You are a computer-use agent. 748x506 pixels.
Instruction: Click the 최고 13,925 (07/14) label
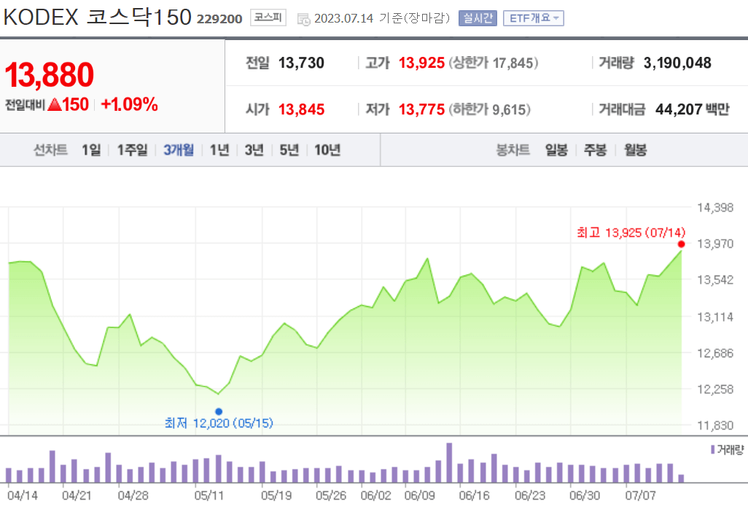[x=631, y=233]
